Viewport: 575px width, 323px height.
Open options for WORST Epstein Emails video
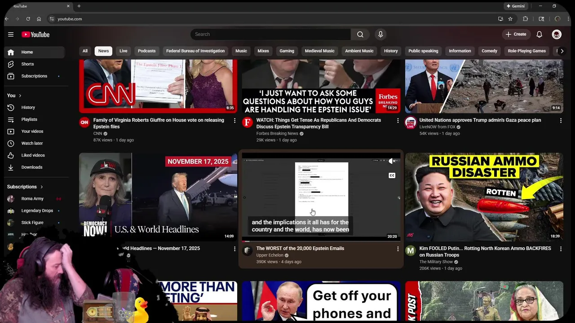398,249
